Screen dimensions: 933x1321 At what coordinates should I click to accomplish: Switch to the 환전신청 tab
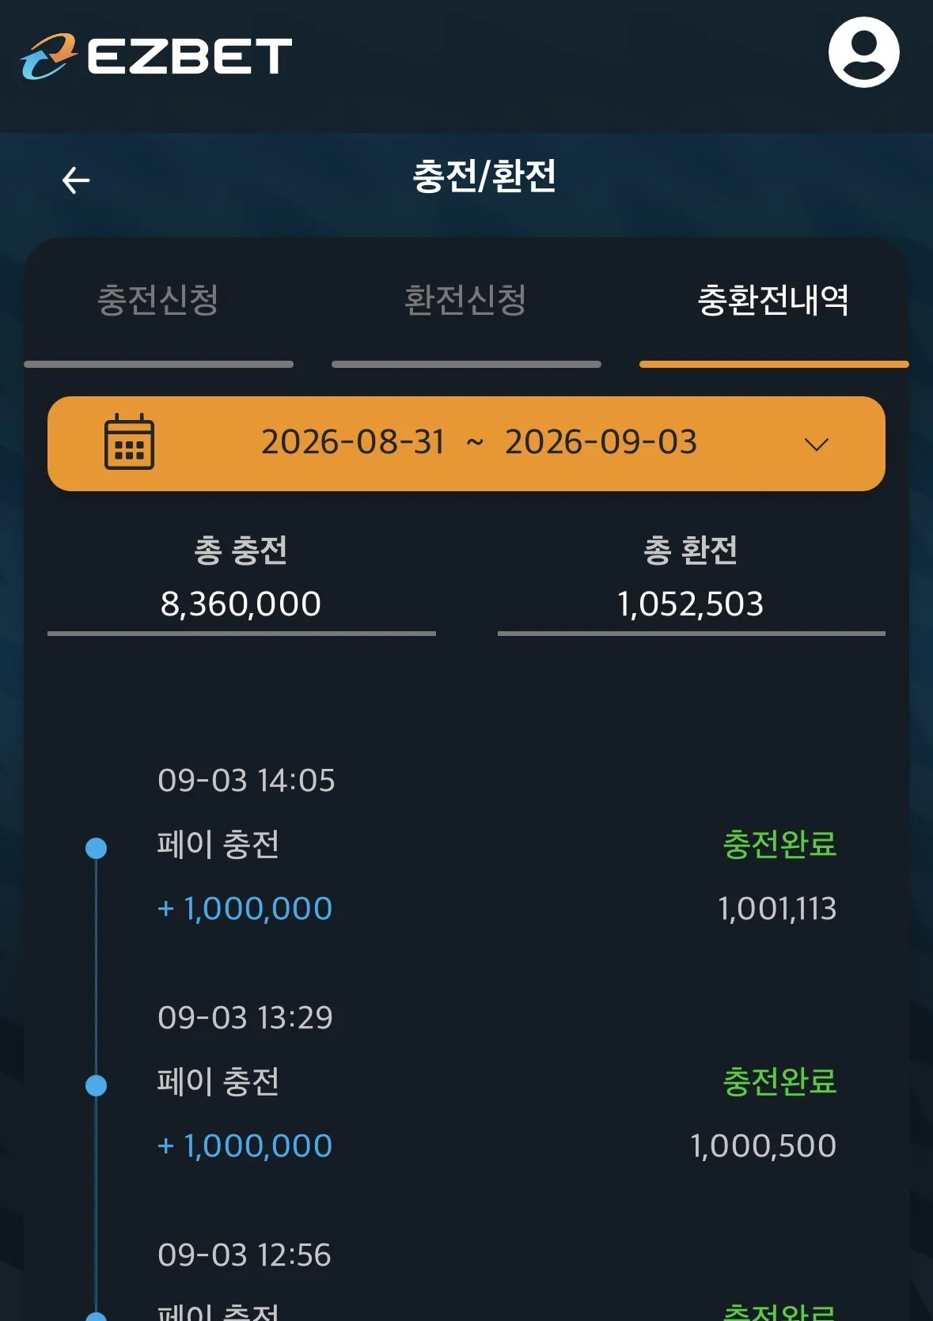click(x=465, y=301)
